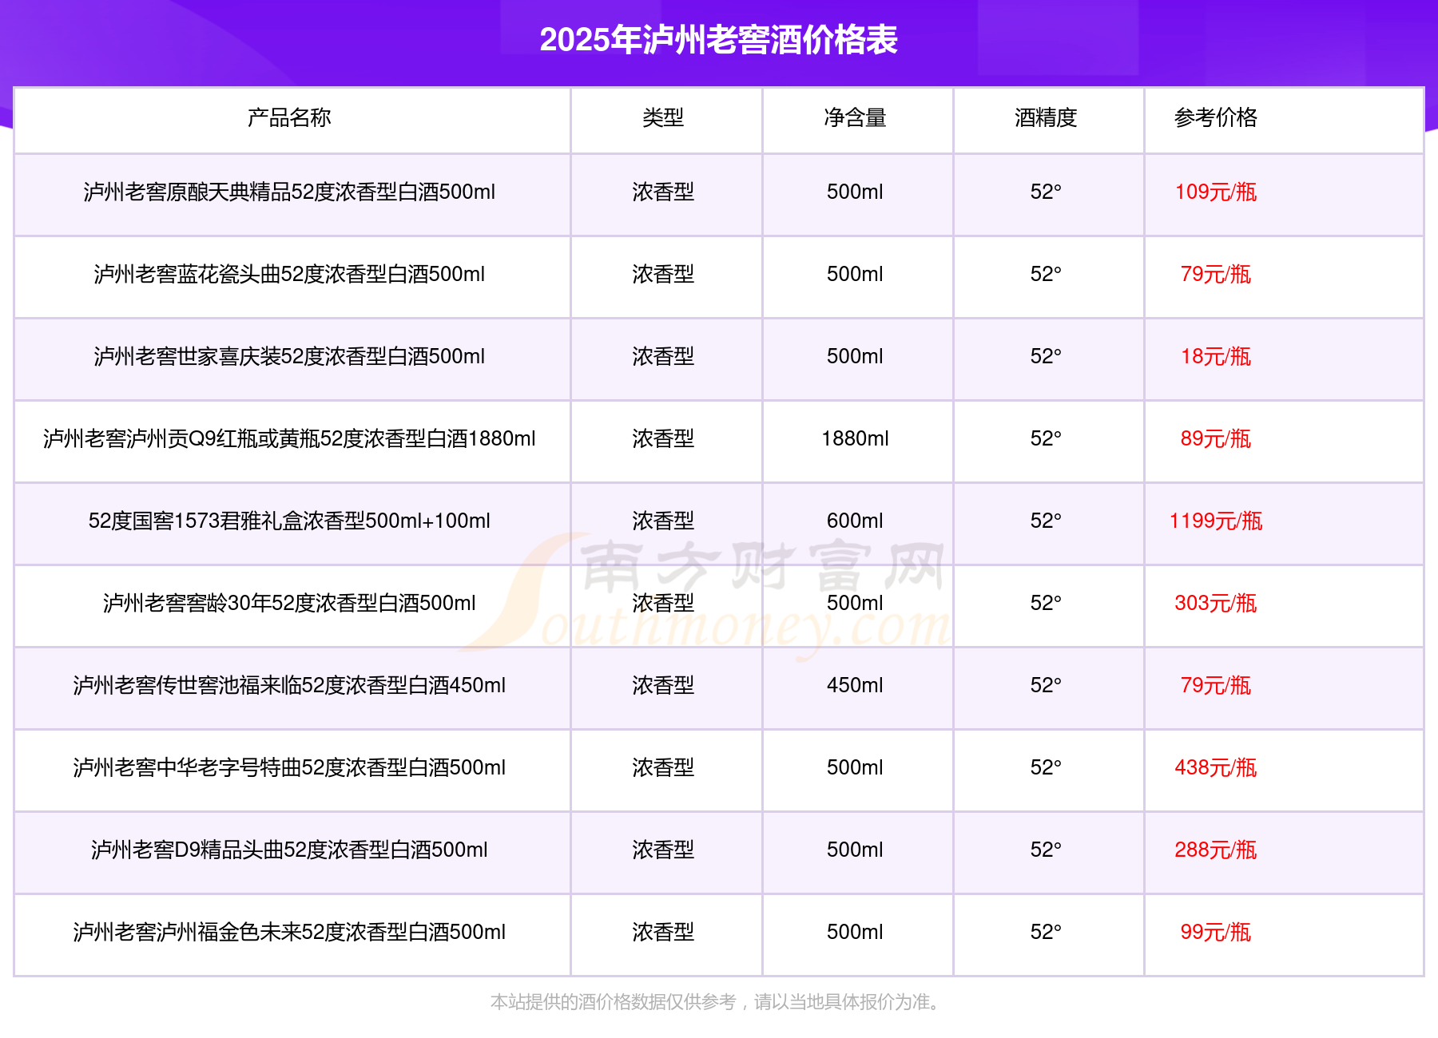
Task: Click product 泸州老窖传世窖池福来临52度 450ml
Action: (289, 685)
